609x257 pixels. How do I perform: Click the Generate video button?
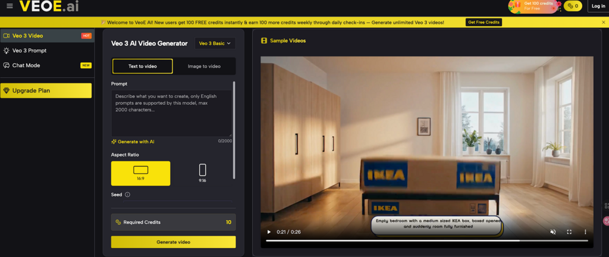pyautogui.click(x=173, y=242)
